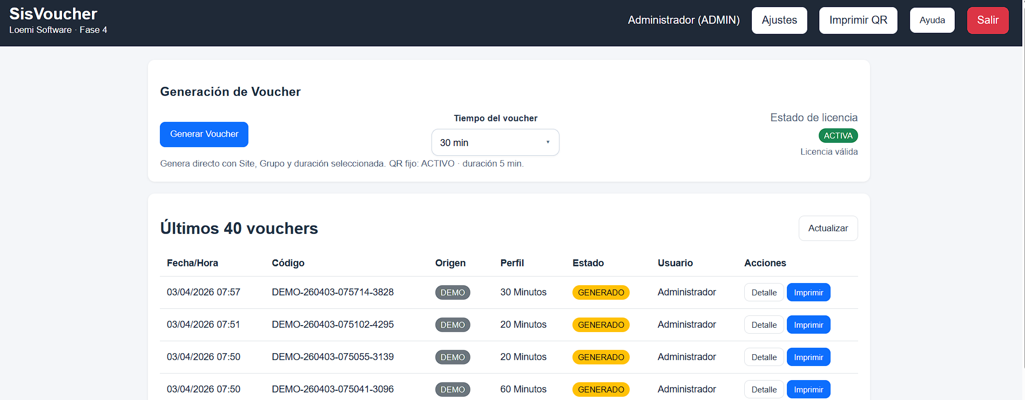
Task: Click the Estado de licencia label
Action: click(x=814, y=118)
